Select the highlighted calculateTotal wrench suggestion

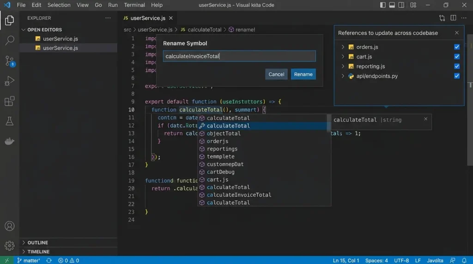coord(262,126)
